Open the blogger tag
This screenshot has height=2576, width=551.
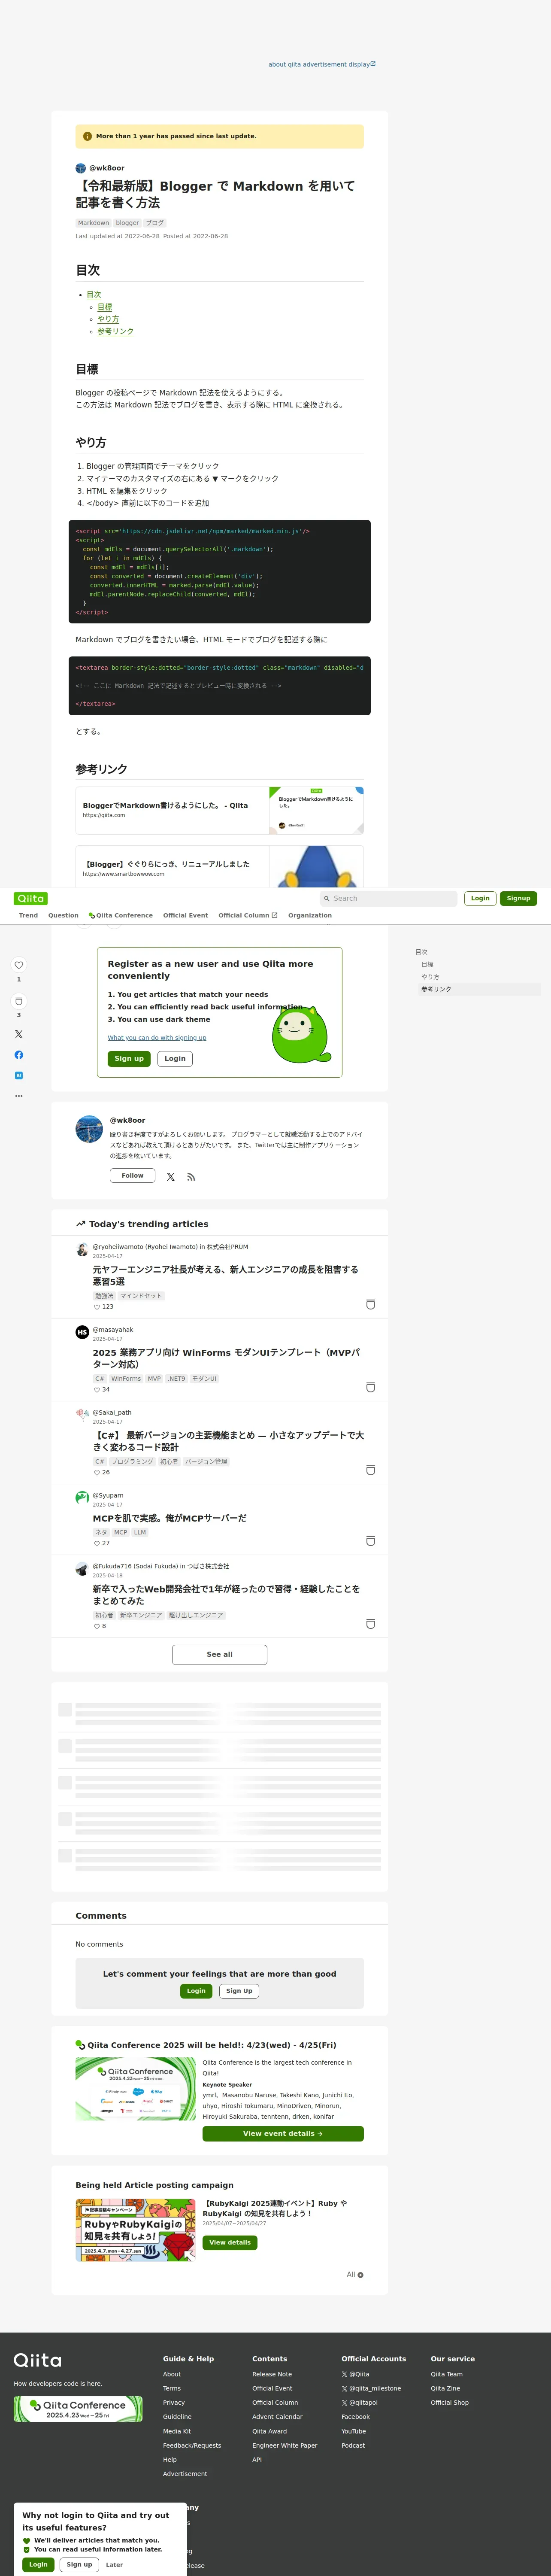pos(127,223)
